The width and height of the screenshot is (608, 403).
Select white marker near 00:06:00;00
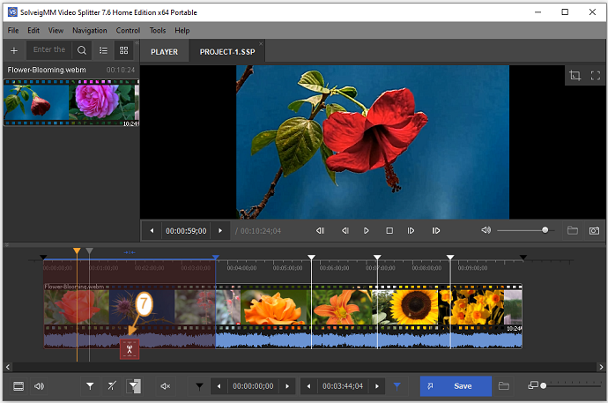coord(311,257)
